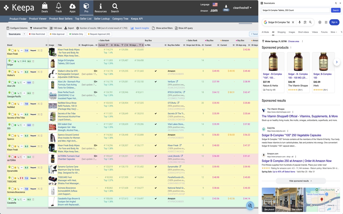Open the clearthesheIf account dropdown
Viewport: 343px width, 214px height.
(242, 8)
